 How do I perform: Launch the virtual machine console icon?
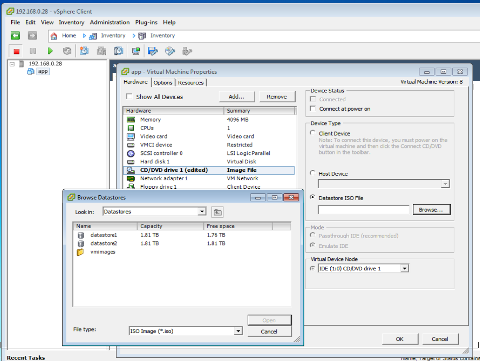click(x=136, y=51)
